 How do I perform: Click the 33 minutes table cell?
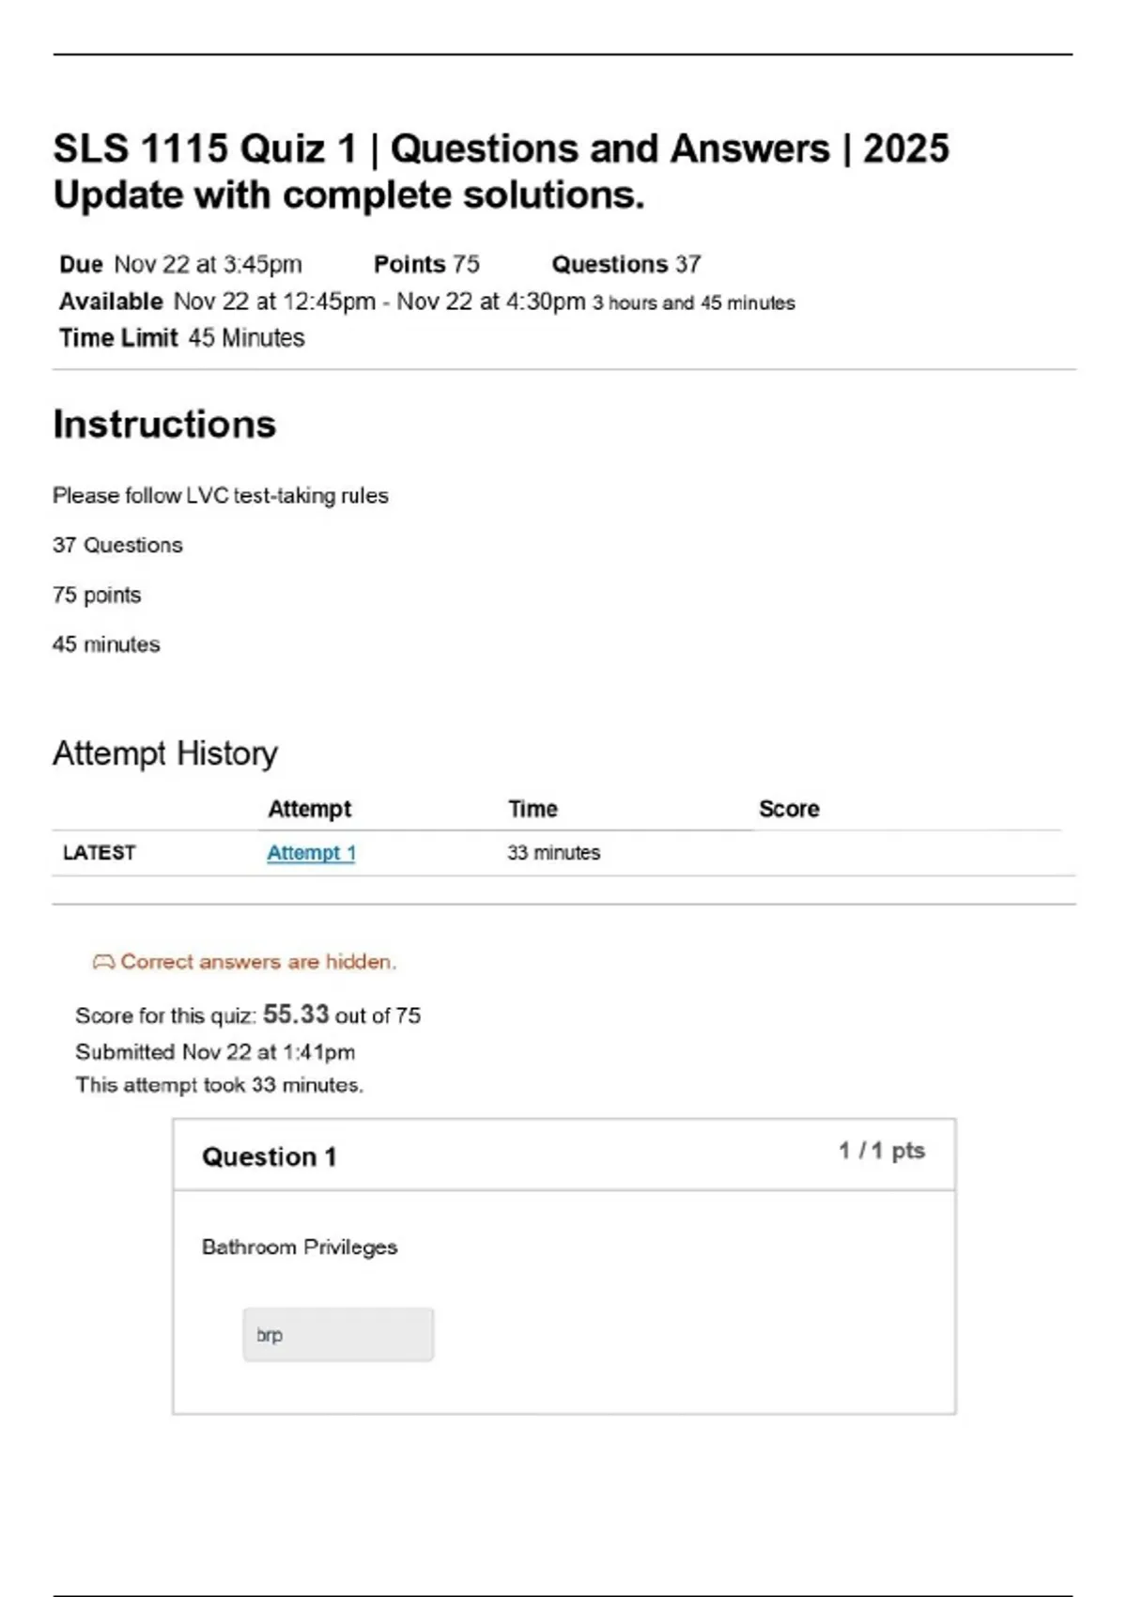click(x=553, y=853)
